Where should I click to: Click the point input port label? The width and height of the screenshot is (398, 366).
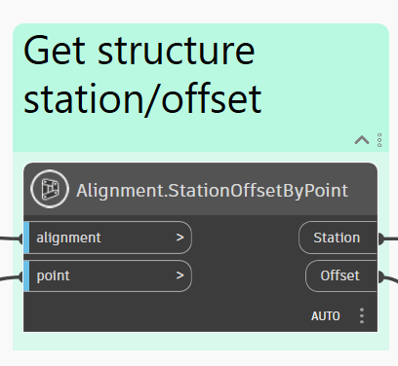[x=53, y=276]
